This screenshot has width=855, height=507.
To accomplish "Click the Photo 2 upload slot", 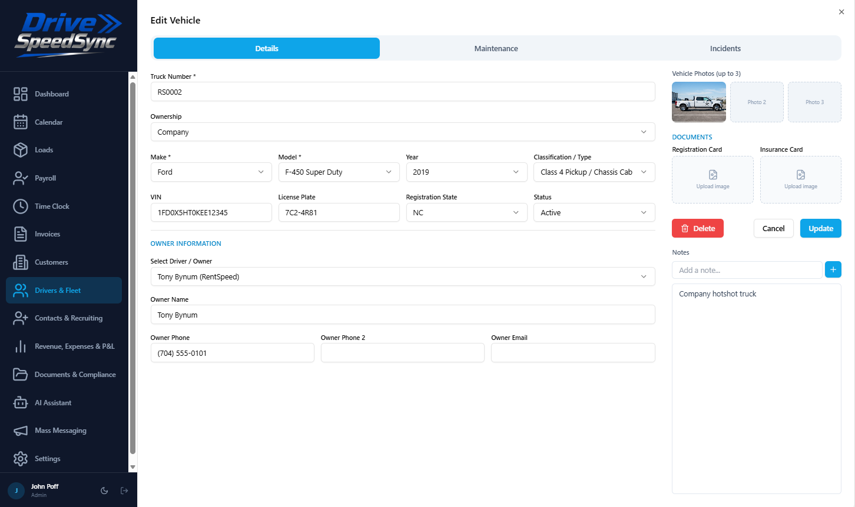I will pos(757,102).
